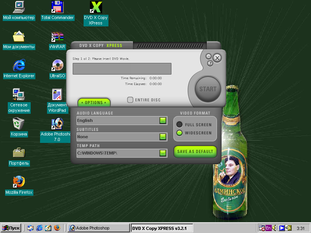Open Mozilla Firefox from the desktop
Screen dimensions: 311x233
click(x=19, y=182)
